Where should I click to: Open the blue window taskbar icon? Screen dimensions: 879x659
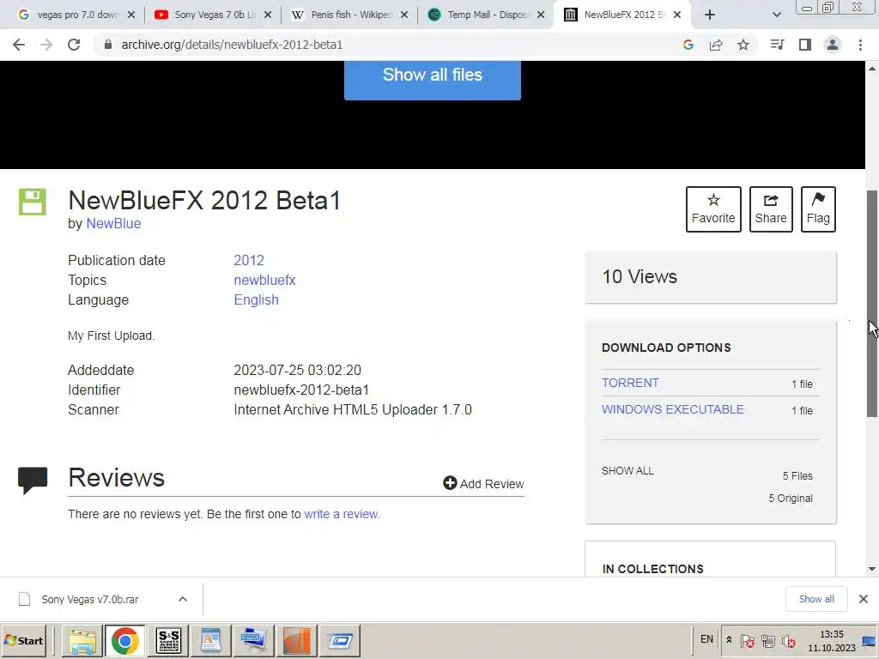pyautogui.click(x=340, y=641)
